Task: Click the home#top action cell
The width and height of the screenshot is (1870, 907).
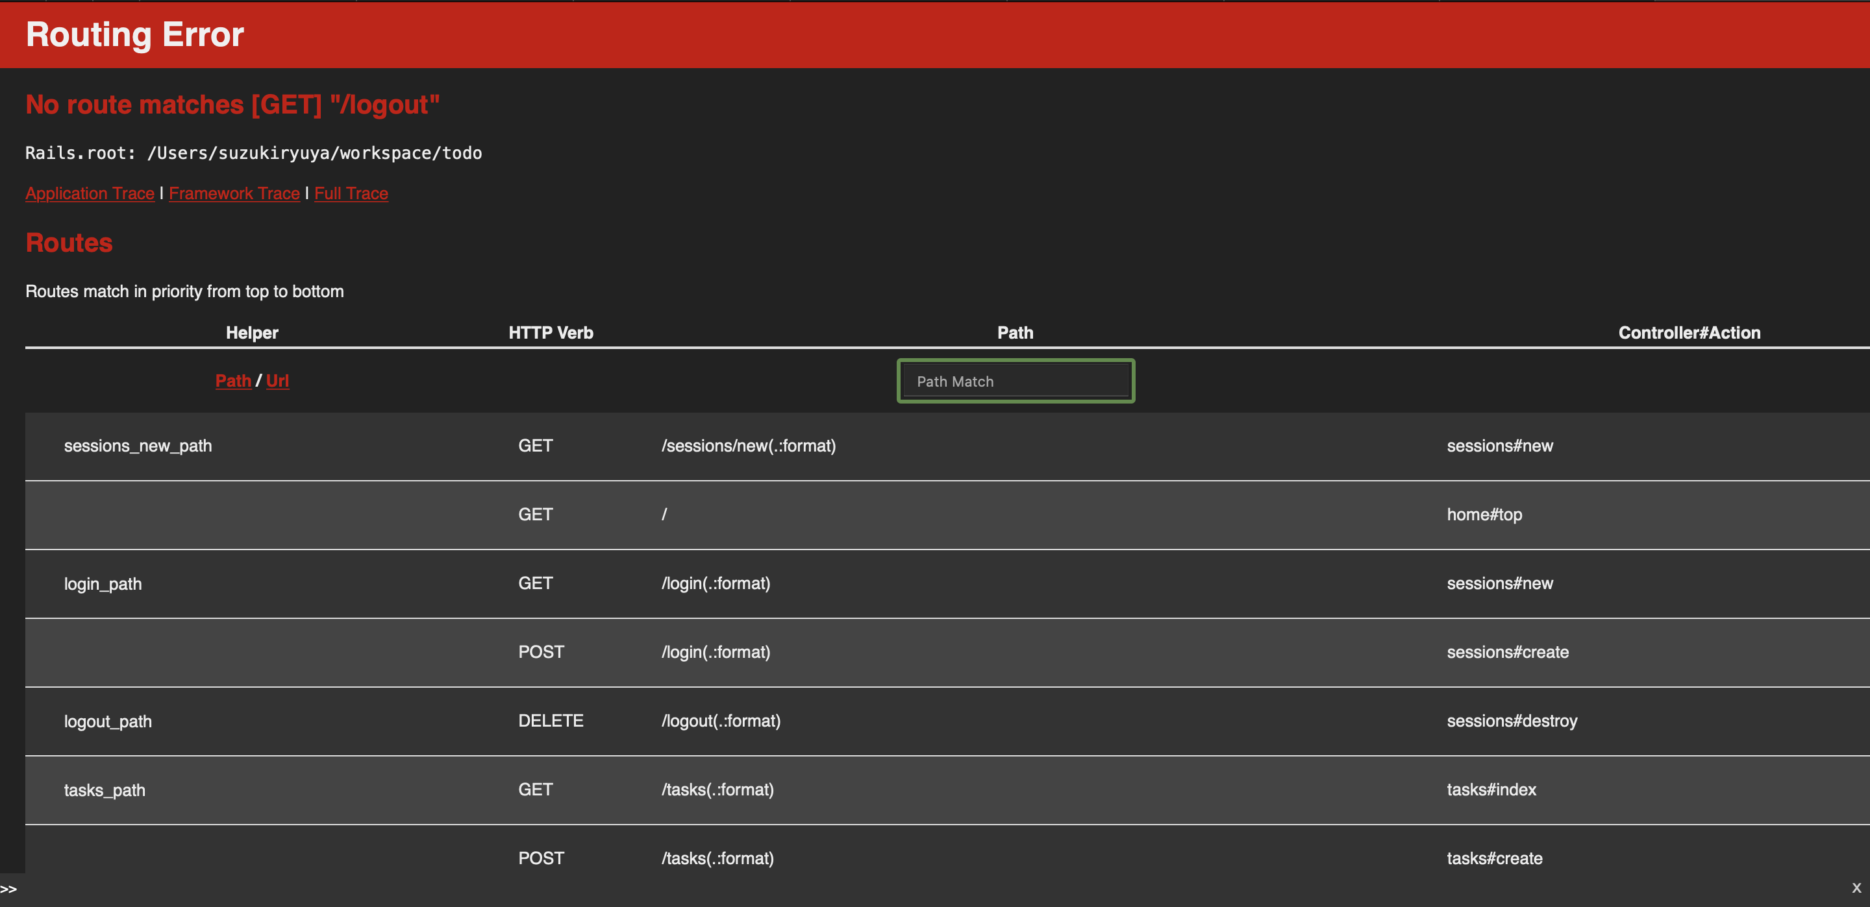Action: click(1484, 514)
